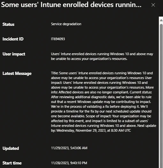The width and height of the screenshot is (163, 168).
Task: Click the 'Start time' label
Action: (12, 163)
